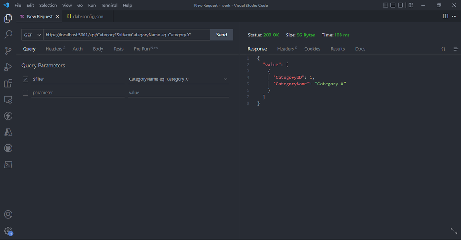
Task: Open the Azure view
Action: tap(8, 132)
